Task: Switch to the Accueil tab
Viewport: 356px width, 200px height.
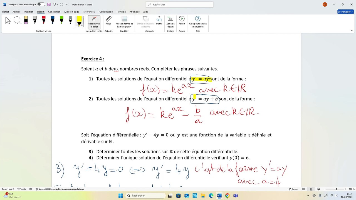Action: 16,12
